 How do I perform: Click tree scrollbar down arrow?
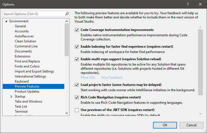[67, 113]
